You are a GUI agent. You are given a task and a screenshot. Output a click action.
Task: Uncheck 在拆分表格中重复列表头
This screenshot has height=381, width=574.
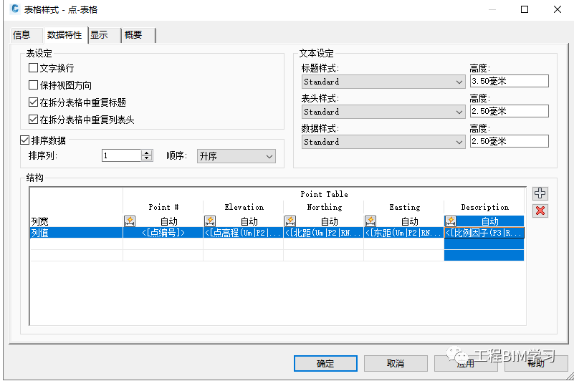pos(33,120)
